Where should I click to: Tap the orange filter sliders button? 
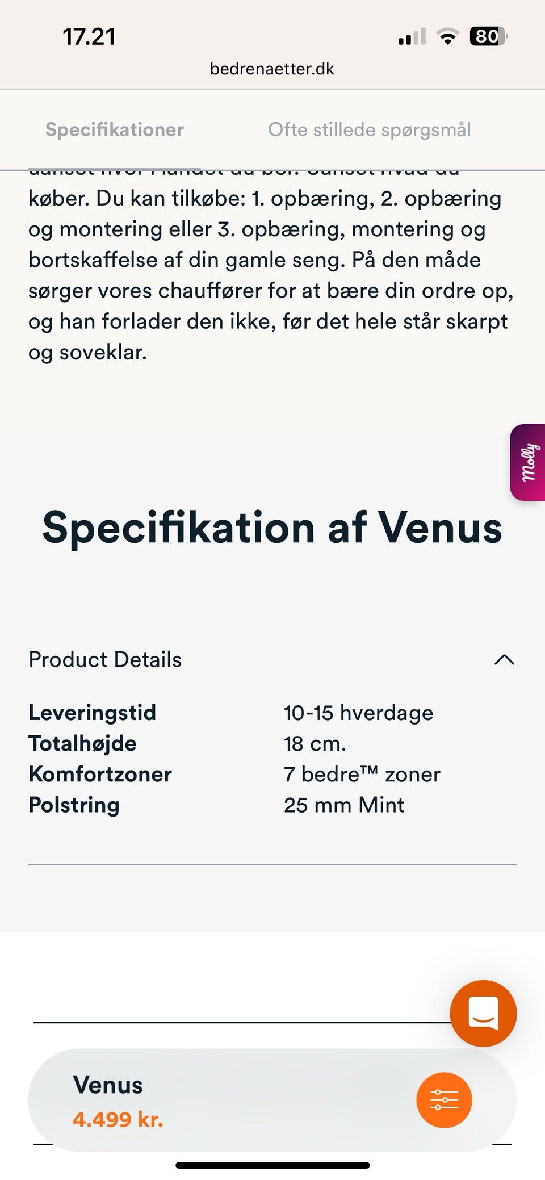click(x=444, y=1100)
